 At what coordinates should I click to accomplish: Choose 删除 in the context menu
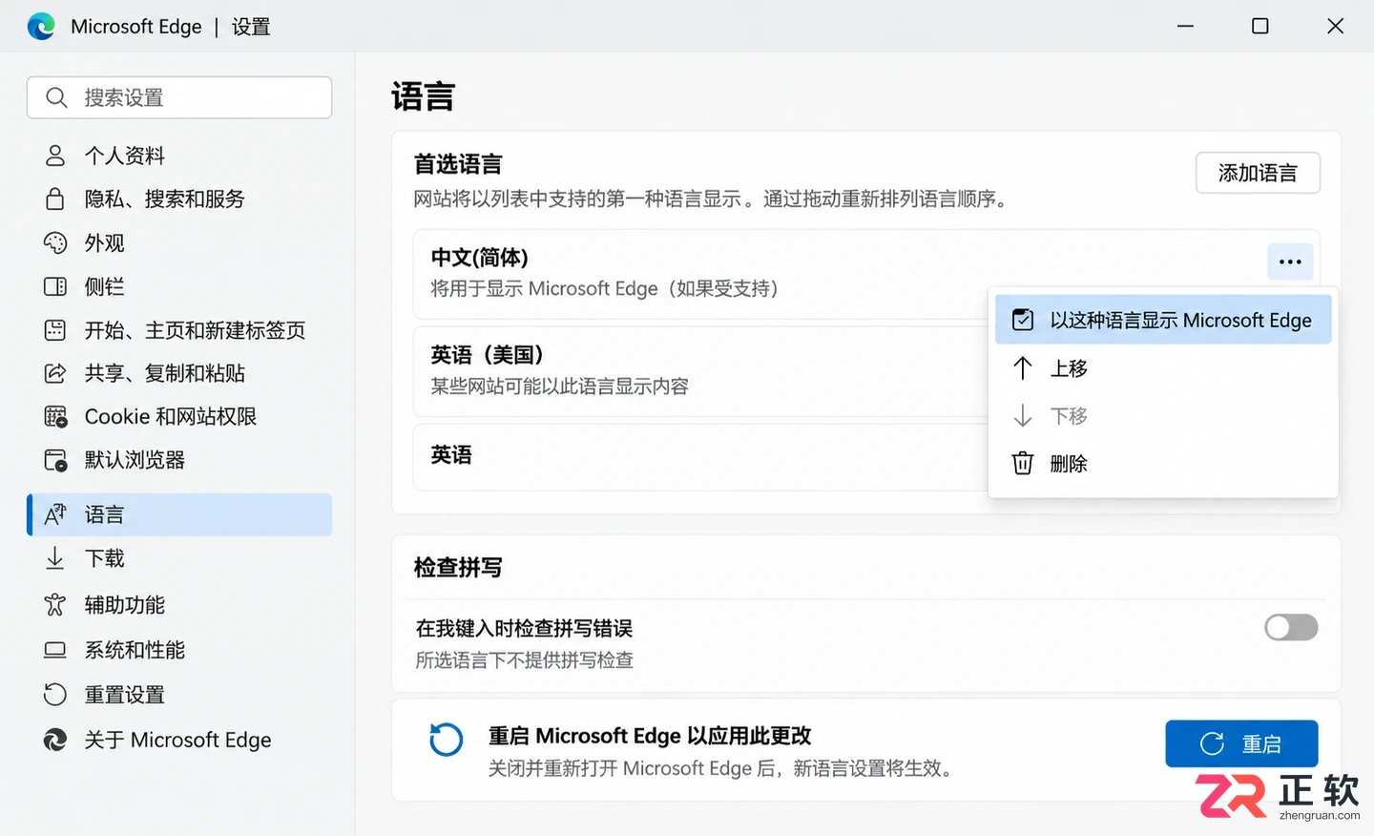[x=1163, y=463]
